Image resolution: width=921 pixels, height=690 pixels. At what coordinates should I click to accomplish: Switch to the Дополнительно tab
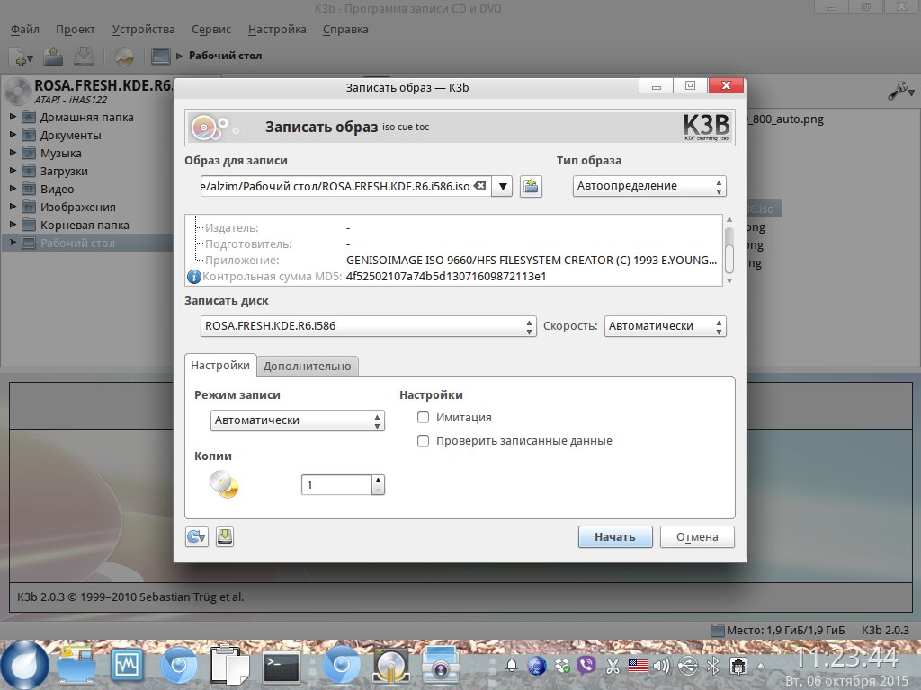coord(308,367)
